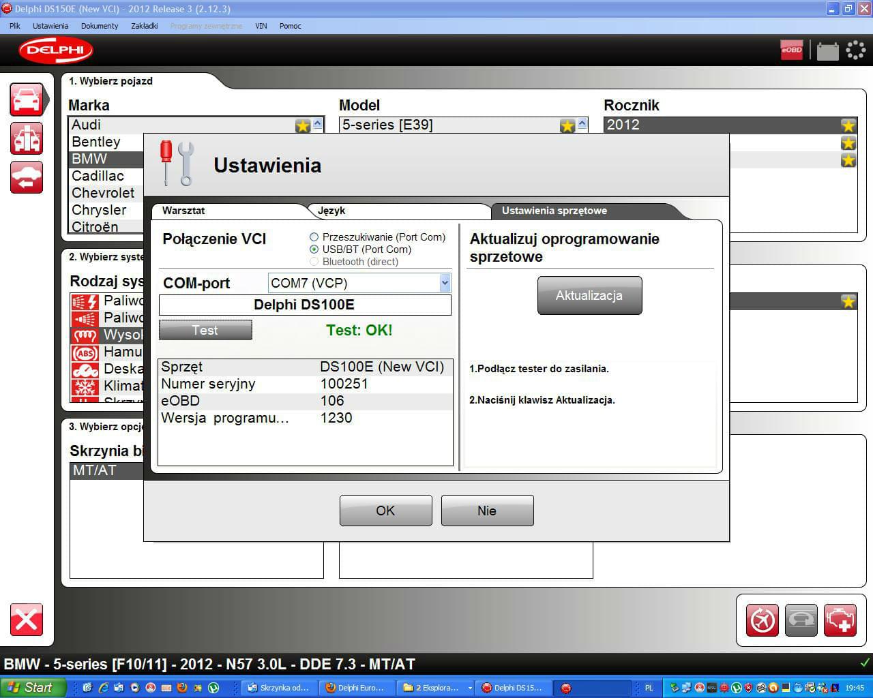Select Citroën in the Marka list
873x698 pixels.
(106, 227)
